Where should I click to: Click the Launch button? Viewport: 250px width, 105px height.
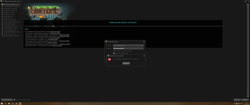(x=245, y=100)
